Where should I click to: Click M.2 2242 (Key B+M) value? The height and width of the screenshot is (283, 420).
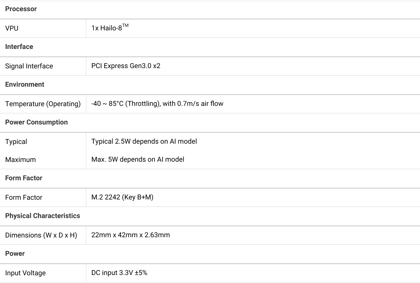pos(122,197)
